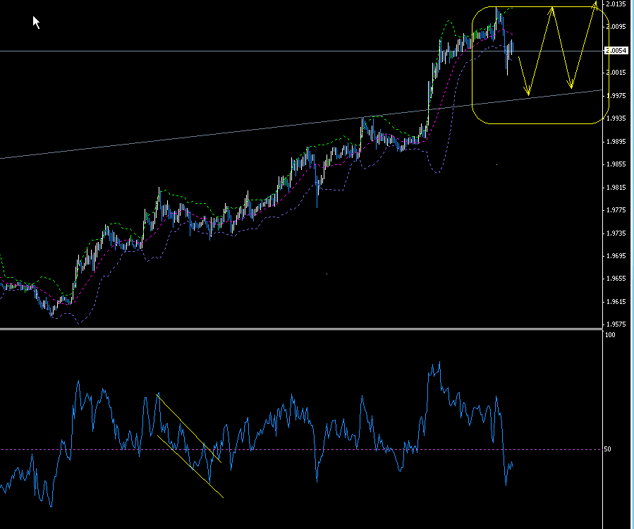This screenshot has height=529, width=634.
Task: Click the 1.9815 price axis label
Action: 616,188
